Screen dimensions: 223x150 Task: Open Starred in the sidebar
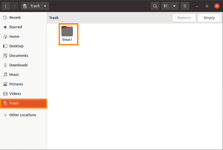tap(24, 27)
